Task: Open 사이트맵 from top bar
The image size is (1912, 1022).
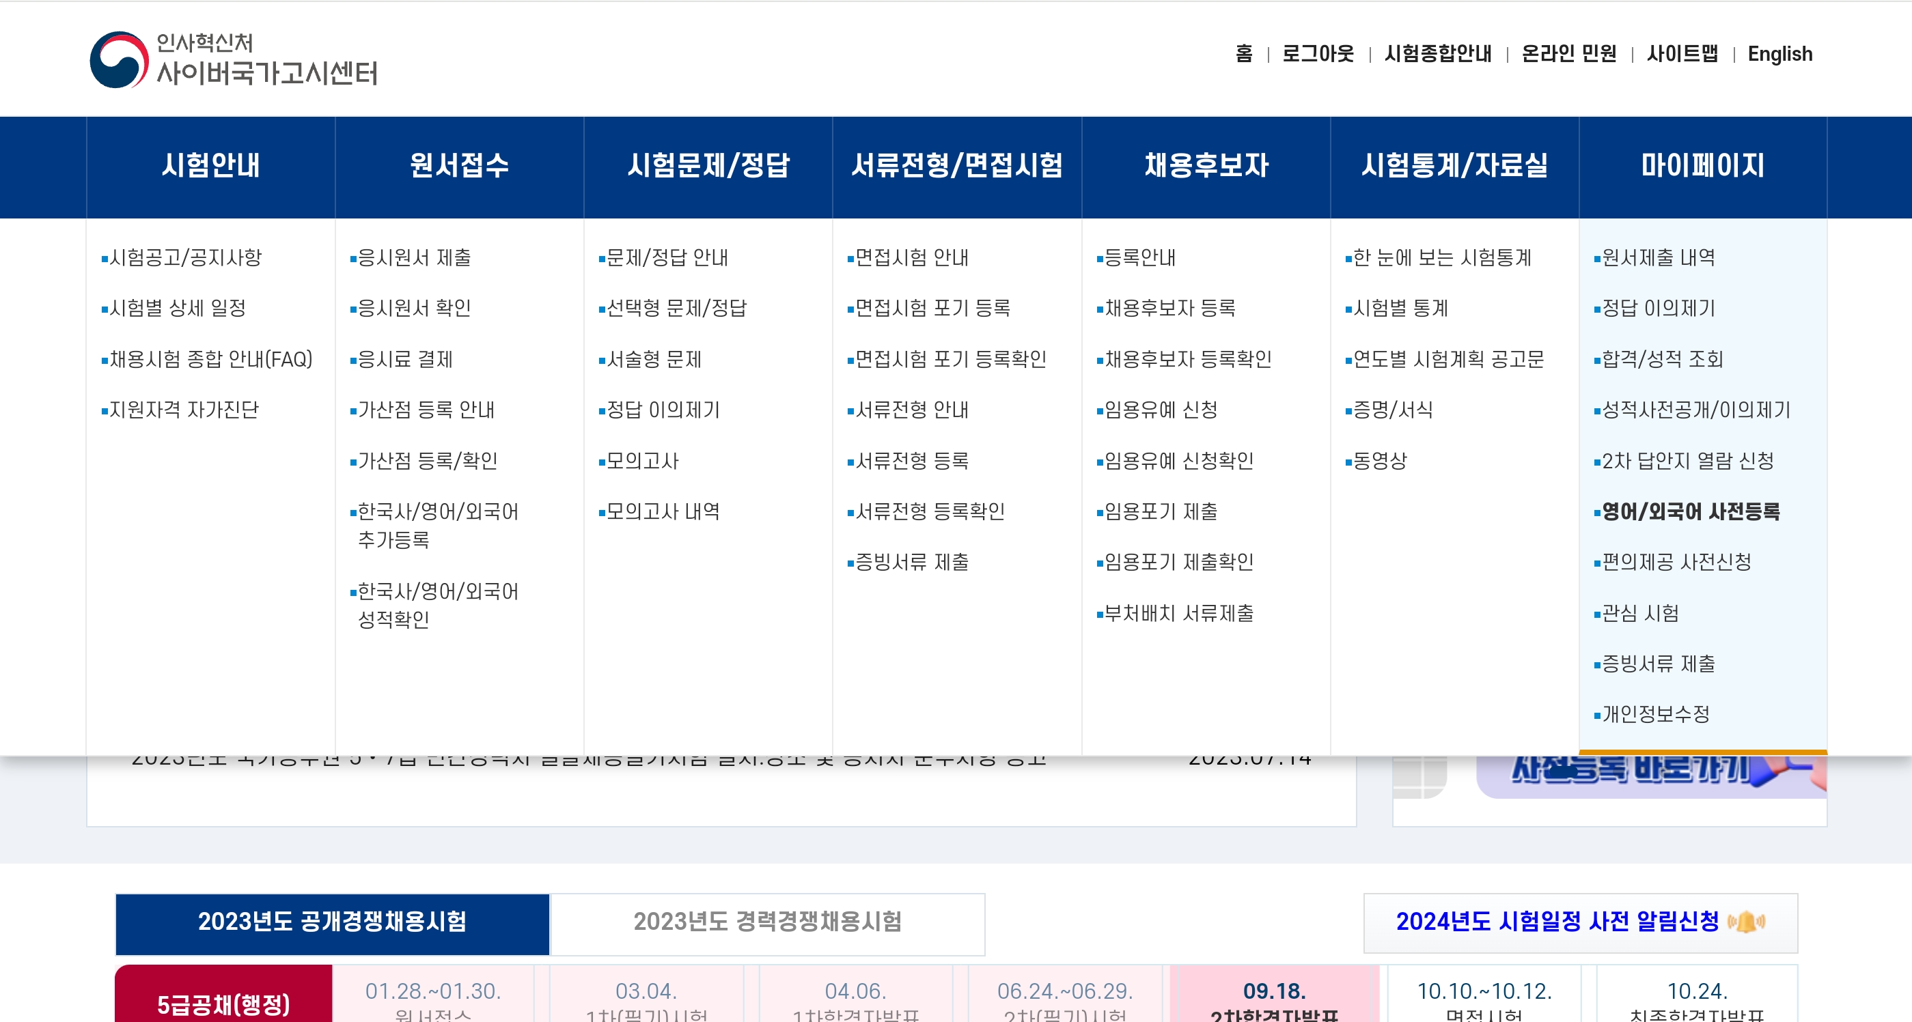Action: click(x=1681, y=54)
